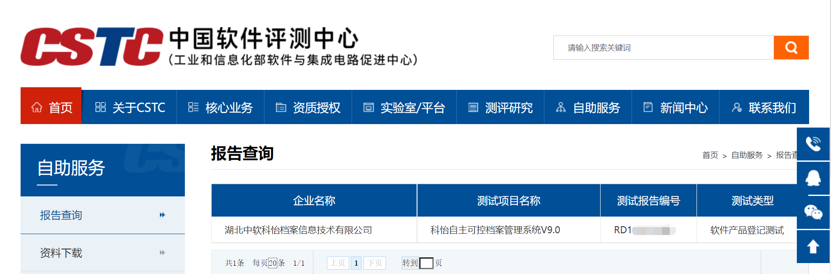
Task: Open the 测评研究 menu
Action: point(500,107)
